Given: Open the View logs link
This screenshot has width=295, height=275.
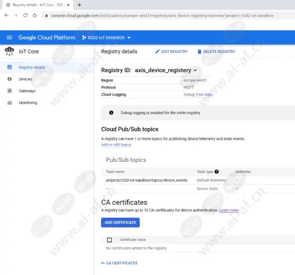Looking at the screenshot, I should (204, 94).
